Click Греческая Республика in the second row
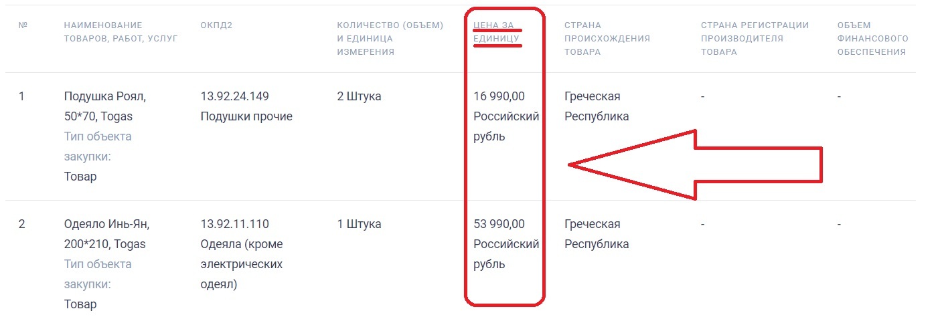 pos(597,234)
